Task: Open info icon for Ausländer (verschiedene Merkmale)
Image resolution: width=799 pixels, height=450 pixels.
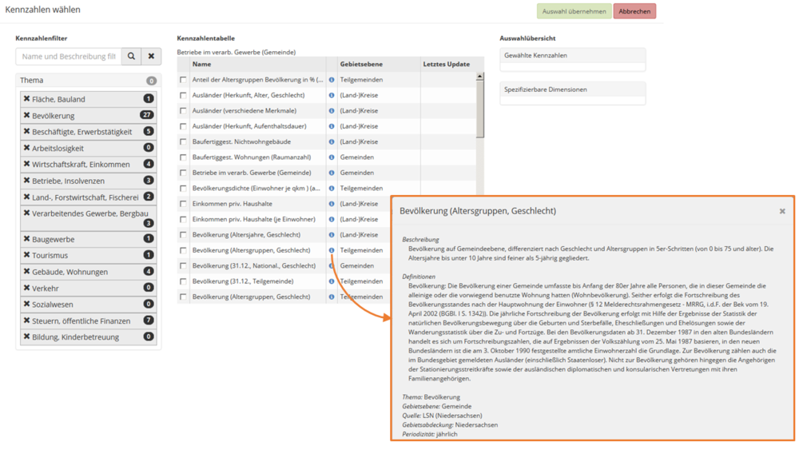Action: (x=332, y=111)
